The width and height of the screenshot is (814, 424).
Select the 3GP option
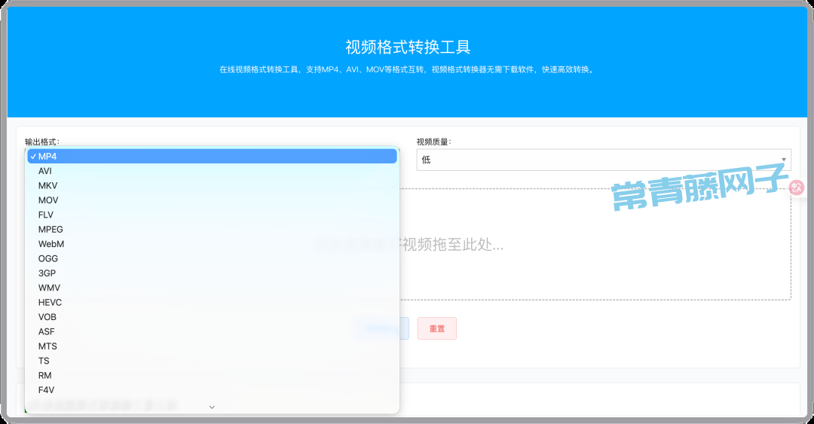tap(47, 273)
